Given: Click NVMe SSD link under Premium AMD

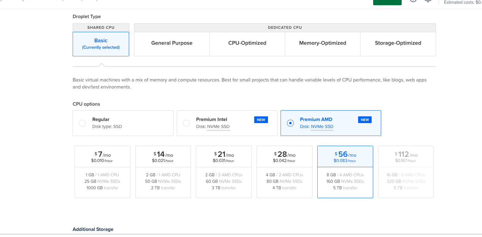Looking at the screenshot, I should point(322,127).
